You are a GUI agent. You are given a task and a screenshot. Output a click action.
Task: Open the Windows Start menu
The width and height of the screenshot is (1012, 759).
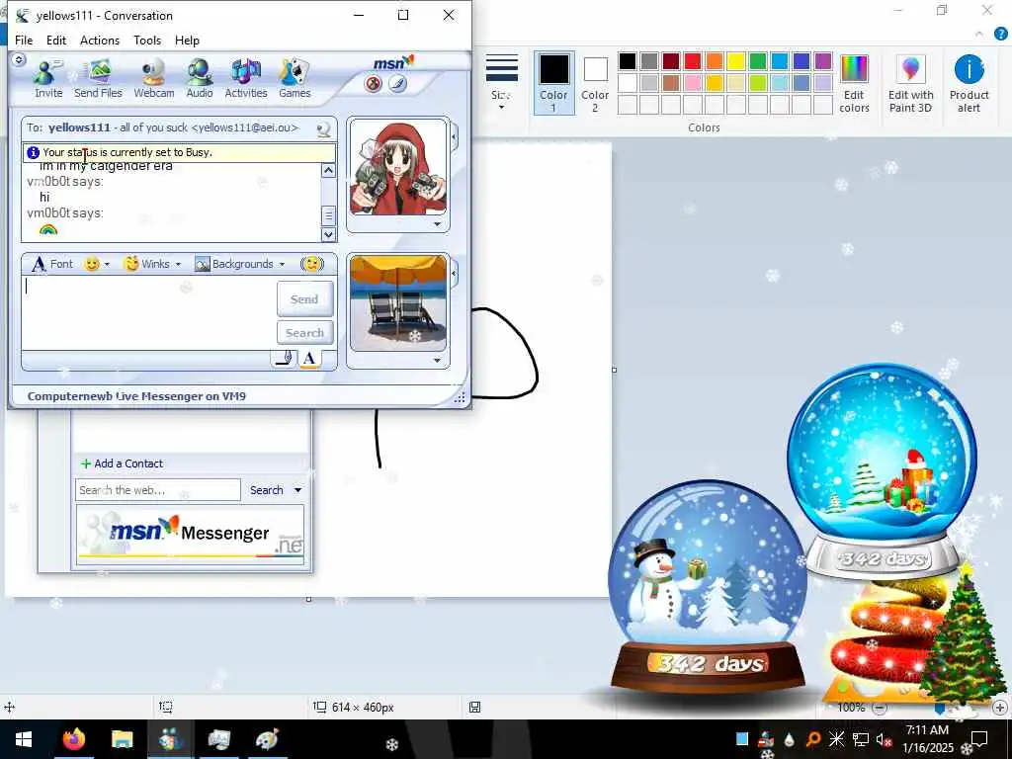24,739
